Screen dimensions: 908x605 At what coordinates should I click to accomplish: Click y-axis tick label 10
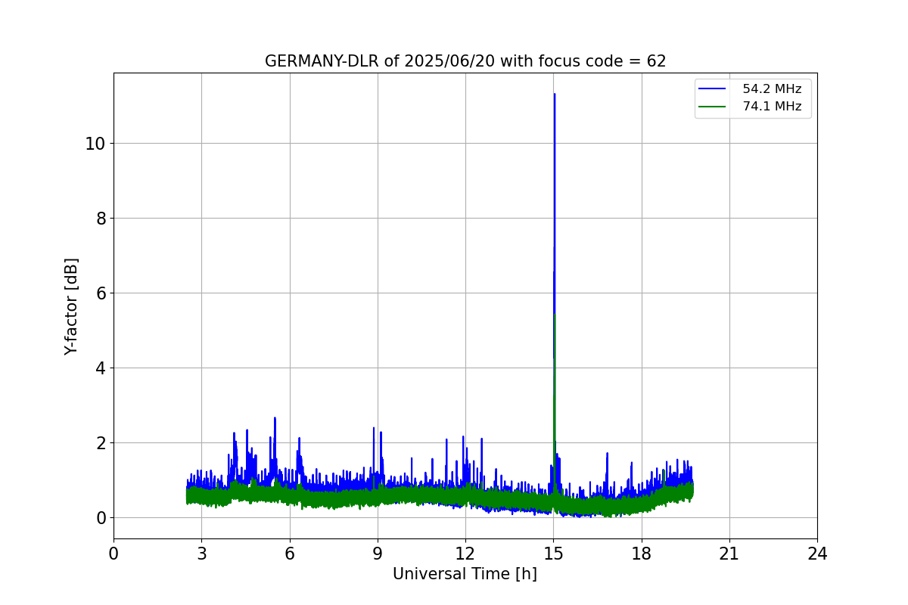[95, 144]
